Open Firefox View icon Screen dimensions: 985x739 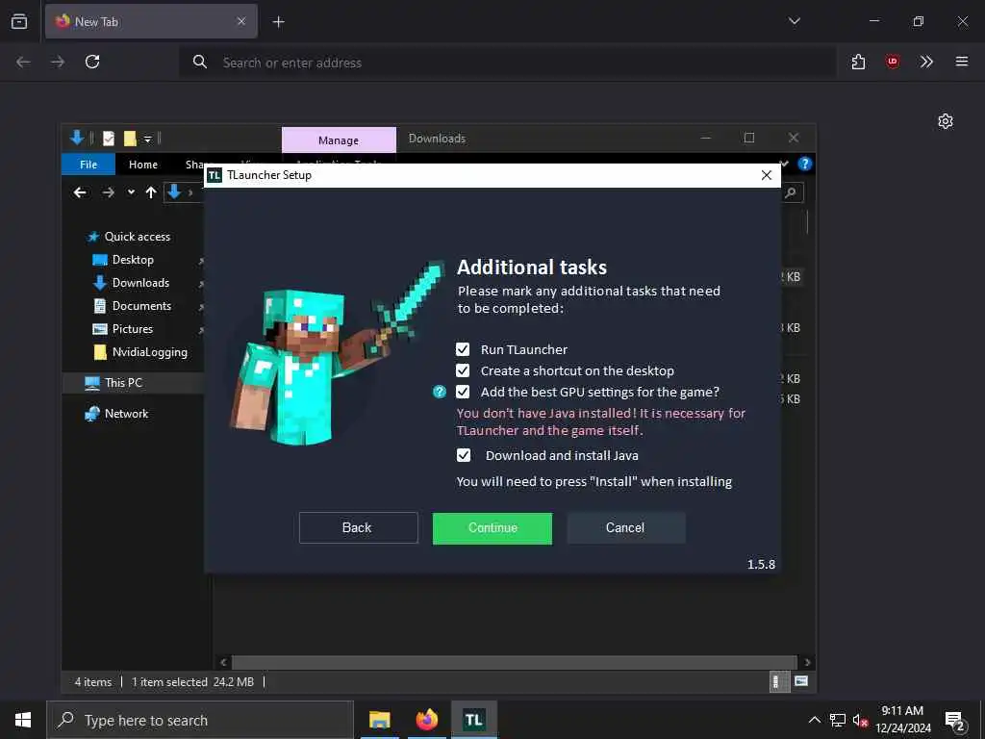[x=19, y=21]
